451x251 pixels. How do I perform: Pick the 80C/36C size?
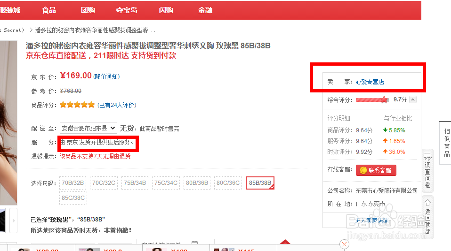pyautogui.click(x=228, y=183)
